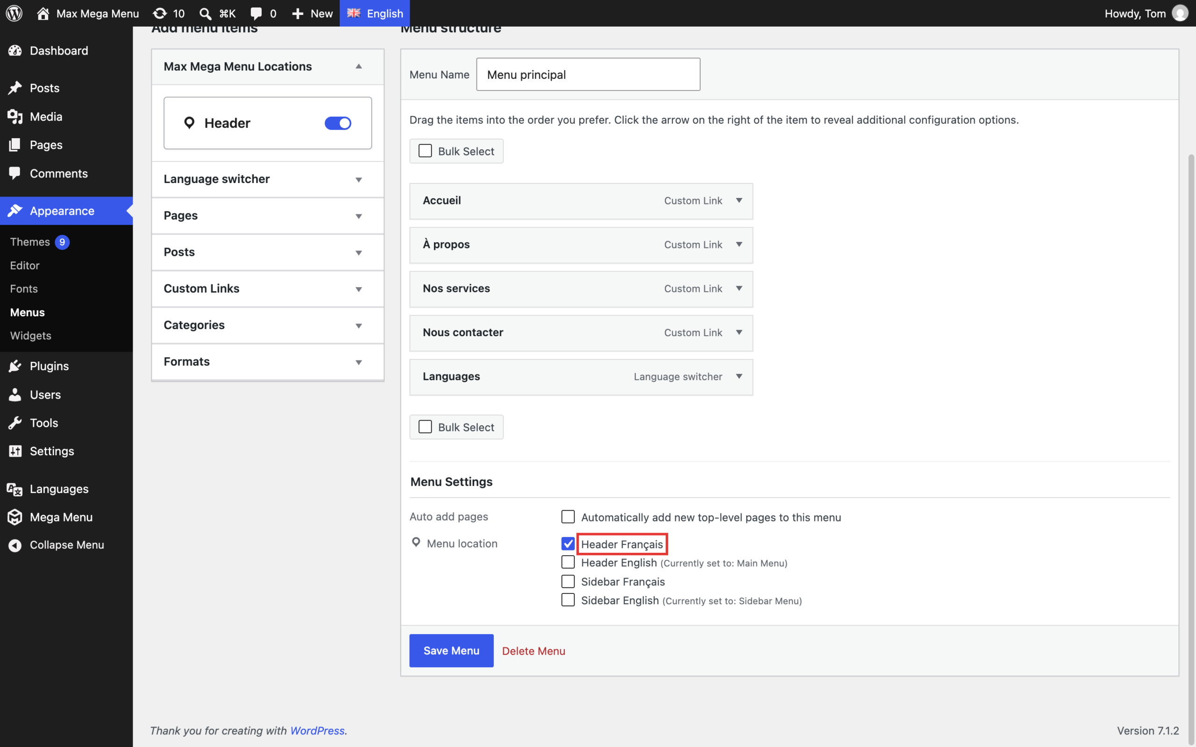This screenshot has width=1196, height=747.
Task: Click the Save Menu button
Action: coord(451,651)
